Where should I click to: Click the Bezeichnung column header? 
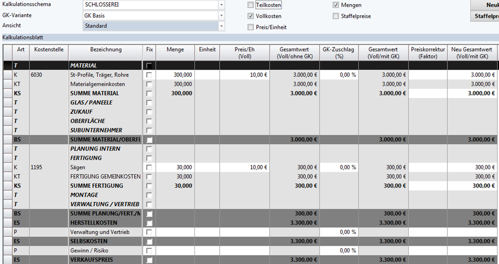tap(106, 50)
